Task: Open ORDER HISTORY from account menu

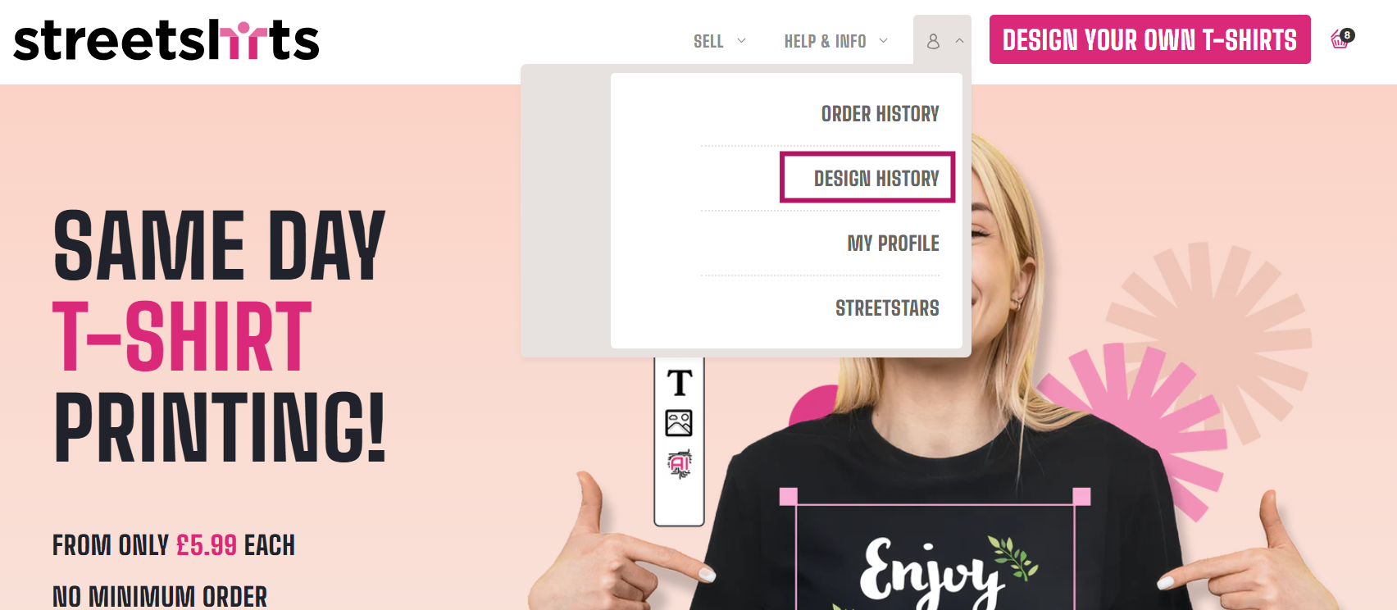Action: [880, 114]
